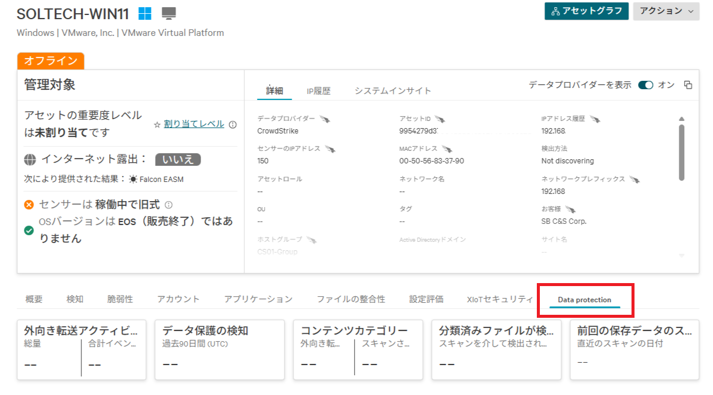Viewport: 713px width, 395px height.
Task: Click the globe icon next to インターネット露出
Action: [29, 160]
